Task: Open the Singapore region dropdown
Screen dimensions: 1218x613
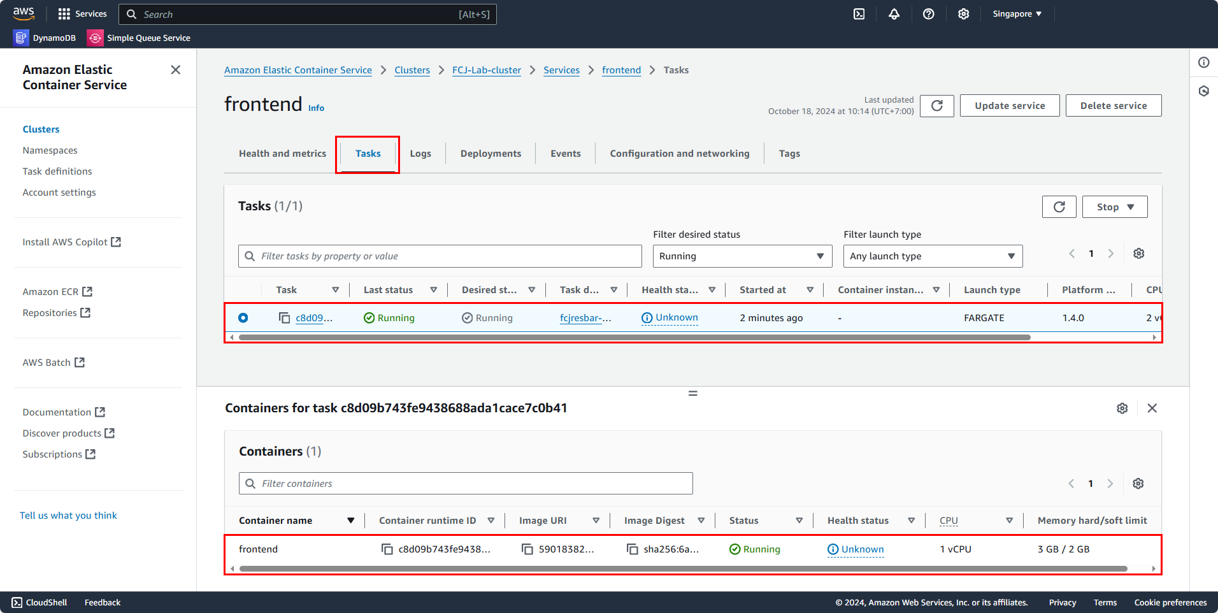Action: [1017, 14]
